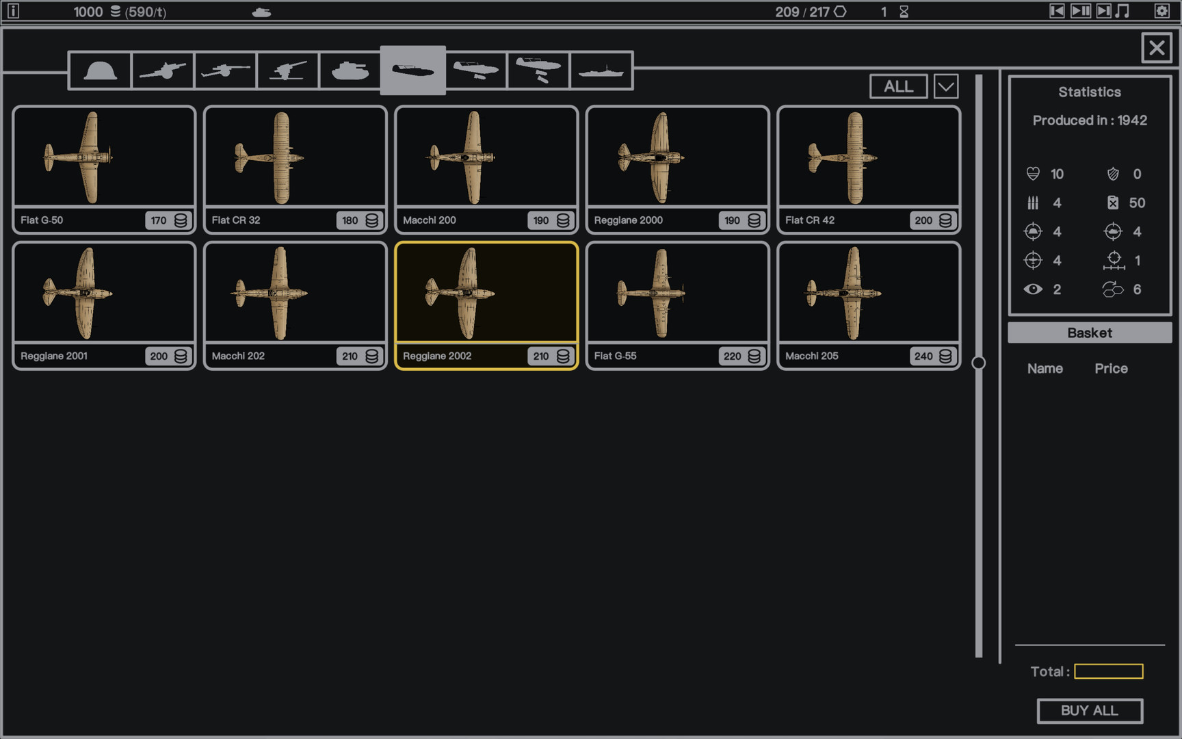Choose the Macchi 205 aircraft
Screen dimensions: 1182x739
coord(868,305)
